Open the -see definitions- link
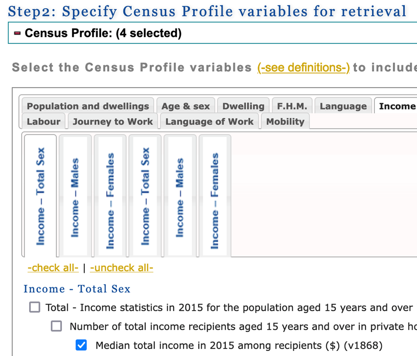Screen dimensions: 417x356 pos(303,67)
